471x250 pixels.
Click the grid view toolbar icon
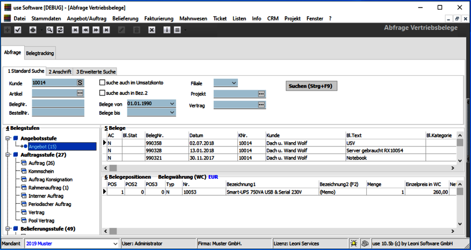tap(177, 30)
